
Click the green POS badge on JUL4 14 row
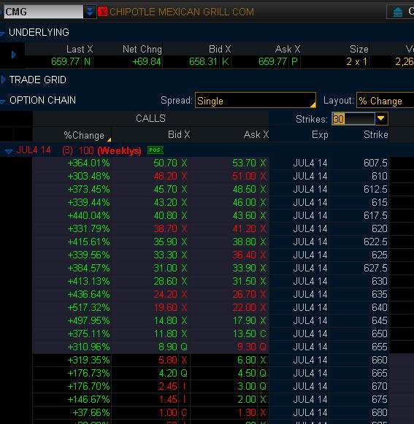tap(156, 150)
